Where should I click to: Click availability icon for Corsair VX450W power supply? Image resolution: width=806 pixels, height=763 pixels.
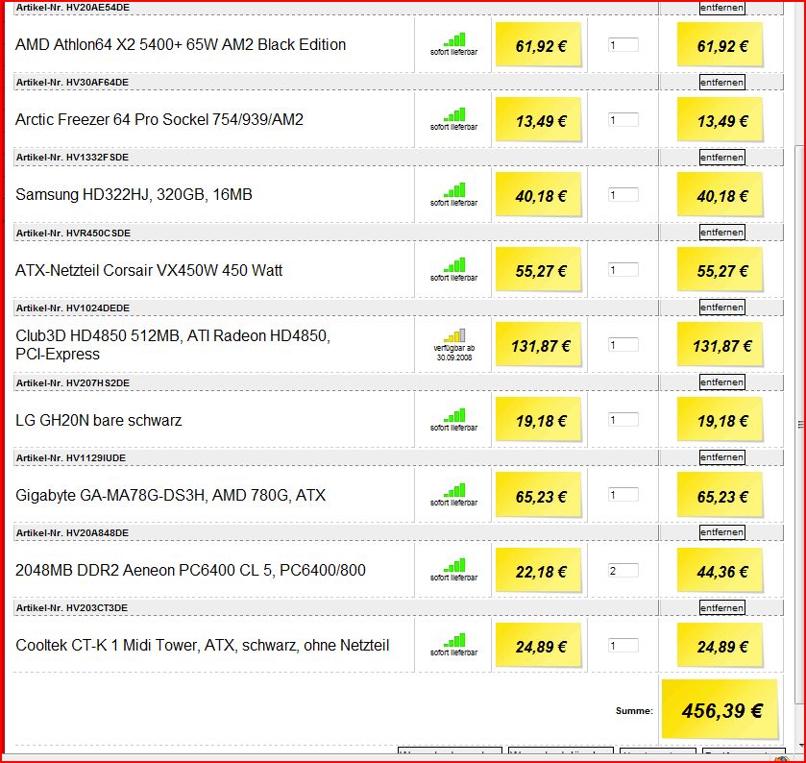(x=454, y=265)
